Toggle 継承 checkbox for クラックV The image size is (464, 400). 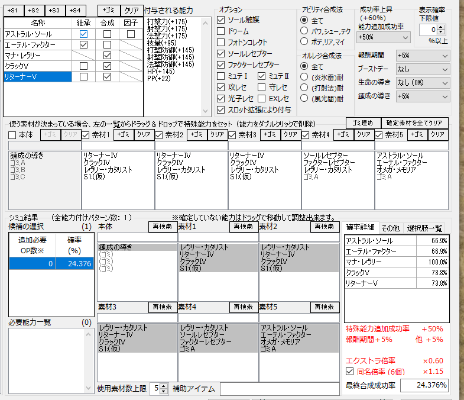click(x=83, y=66)
